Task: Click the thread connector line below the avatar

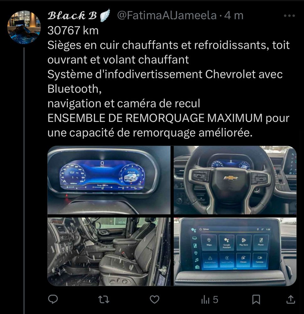Action: pos(24,180)
